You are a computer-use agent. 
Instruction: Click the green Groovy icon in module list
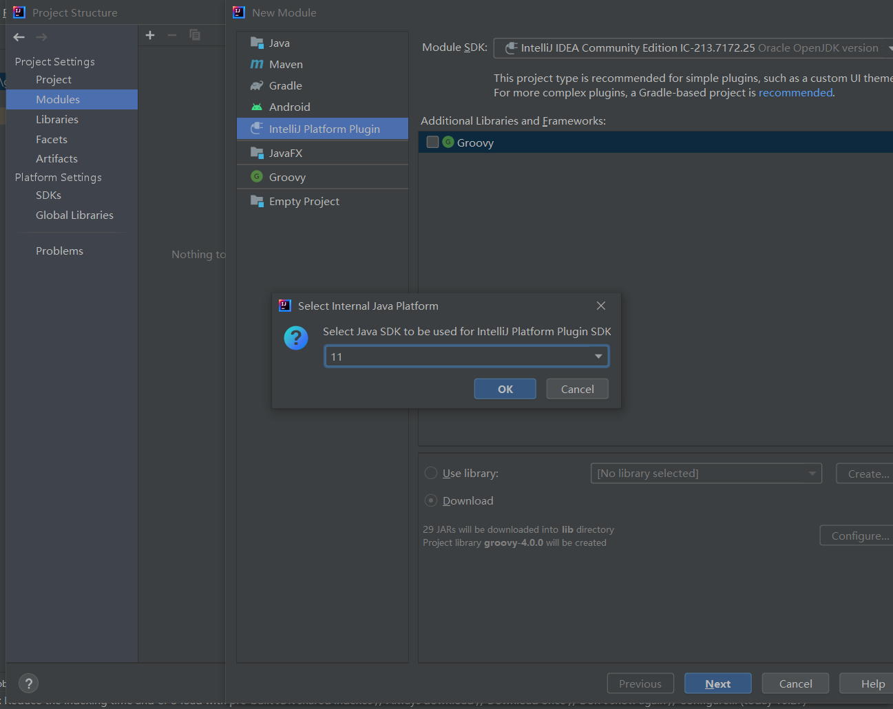tap(257, 177)
